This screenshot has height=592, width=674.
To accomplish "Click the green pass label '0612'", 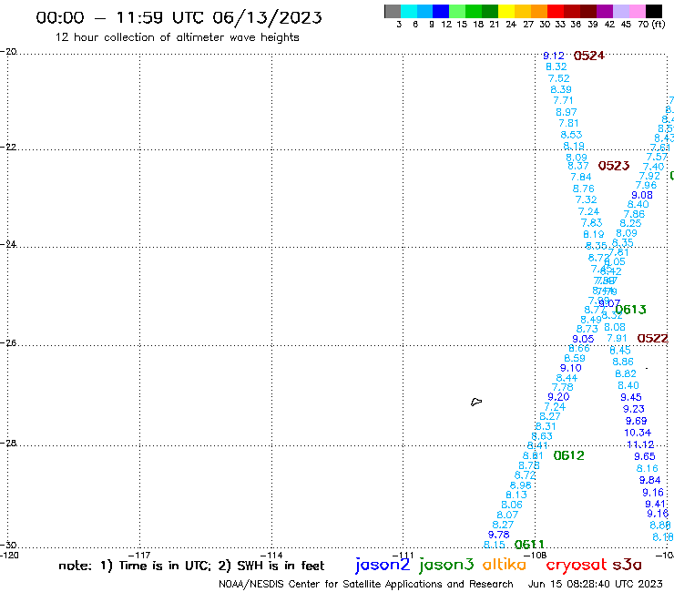I will (x=568, y=455).
